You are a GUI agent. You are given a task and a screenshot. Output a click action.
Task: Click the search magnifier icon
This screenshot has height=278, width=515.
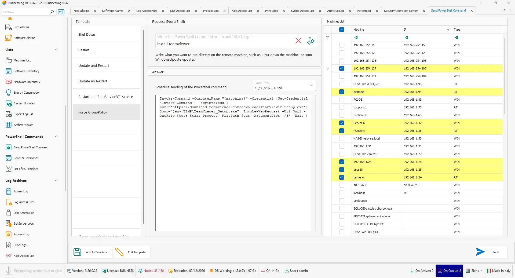(x=52, y=12)
